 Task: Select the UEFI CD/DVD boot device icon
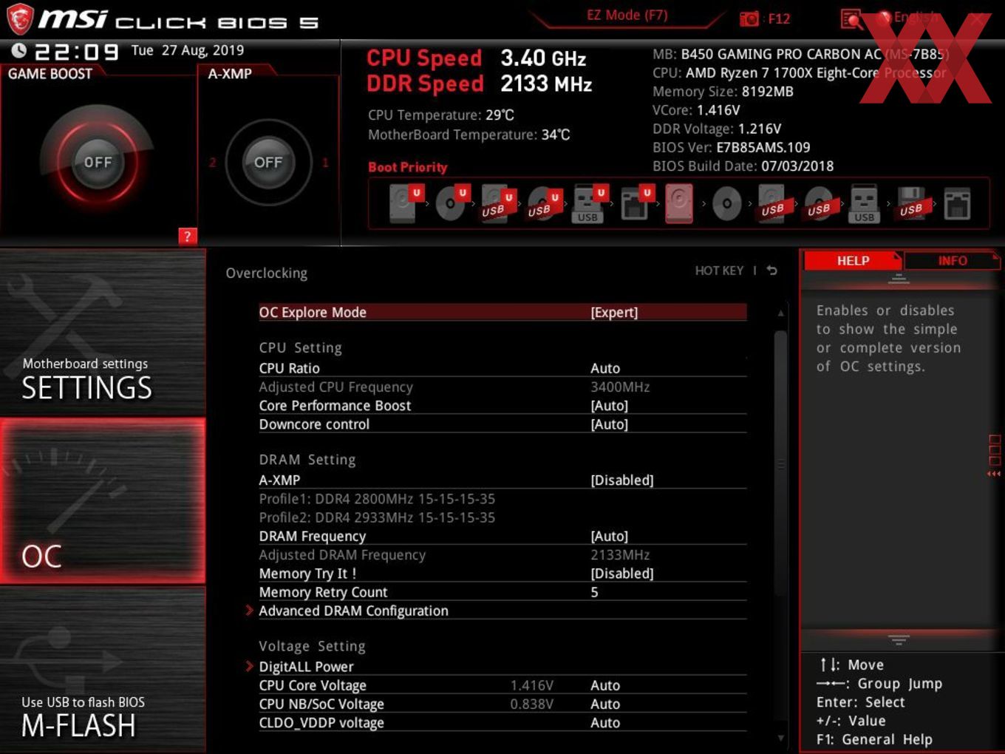(452, 203)
